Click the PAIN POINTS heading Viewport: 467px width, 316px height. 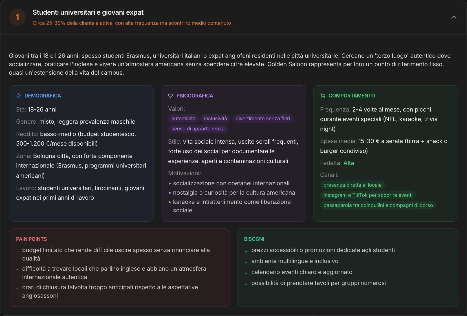31,239
